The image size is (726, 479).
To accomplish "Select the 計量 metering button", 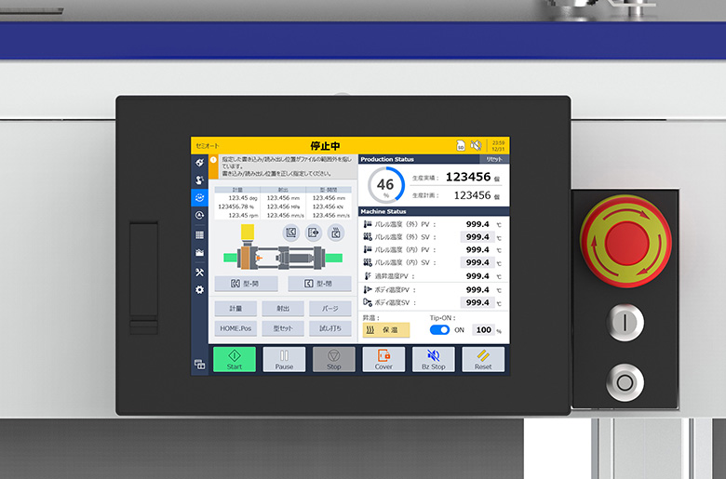I will [236, 309].
